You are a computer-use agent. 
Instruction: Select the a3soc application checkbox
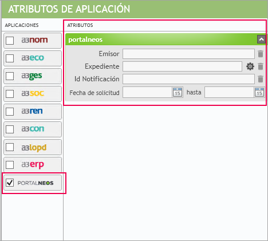coord(10,94)
